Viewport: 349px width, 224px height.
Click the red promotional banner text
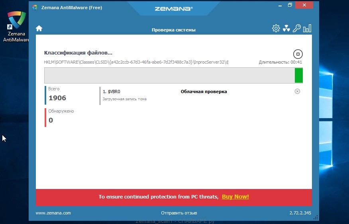159,197
